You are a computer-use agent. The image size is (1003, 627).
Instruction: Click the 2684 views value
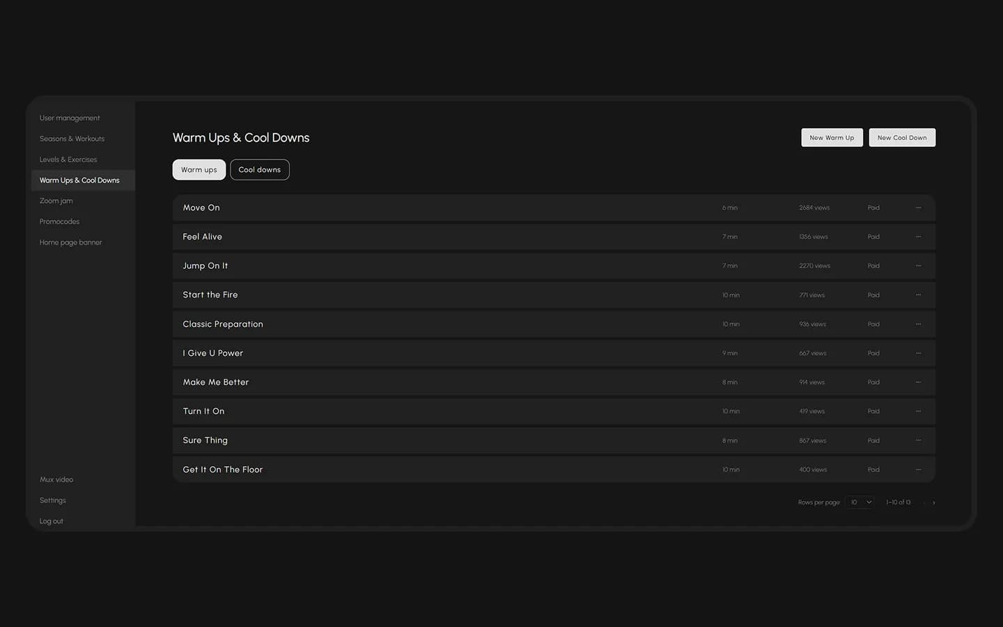814,208
